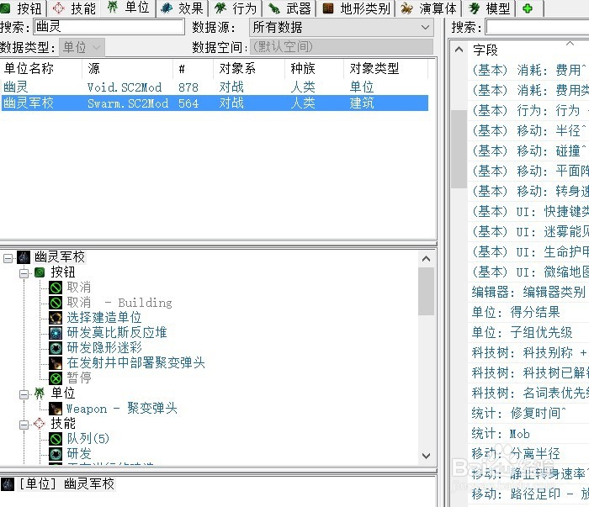Click the 数据空间 field (默认空间)
Viewport: 589px width, 507px height.
click(x=341, y=47)
